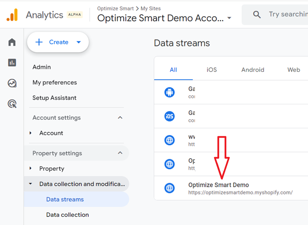Open the Optimize Smart Demo stream name

click(218, 185)
